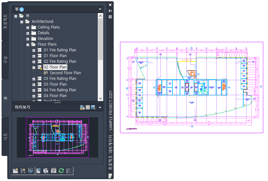Expand the Ceiling Plans folder
This screenshot has width=268, height=181.
28,28
